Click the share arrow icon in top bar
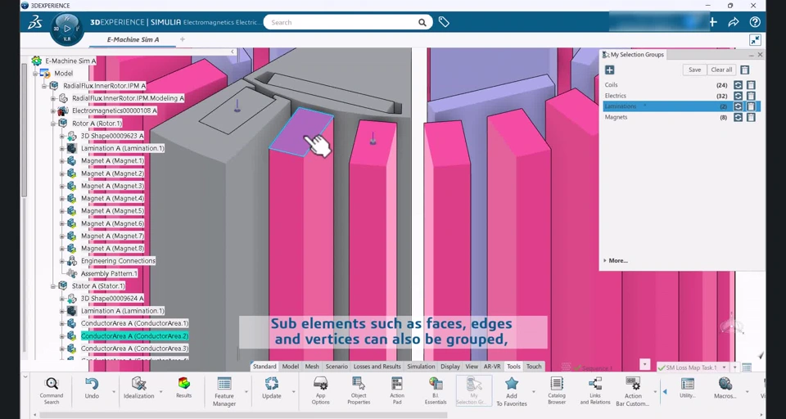 [x=734, y=22]
